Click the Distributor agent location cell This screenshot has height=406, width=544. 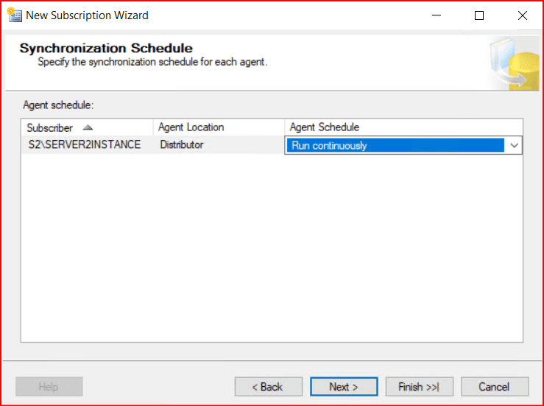tap(182, 145)
